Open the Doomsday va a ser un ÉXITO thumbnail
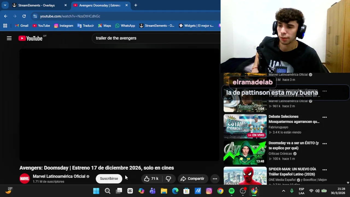This screenshot has height=197, width=350. tap(245, 153)
